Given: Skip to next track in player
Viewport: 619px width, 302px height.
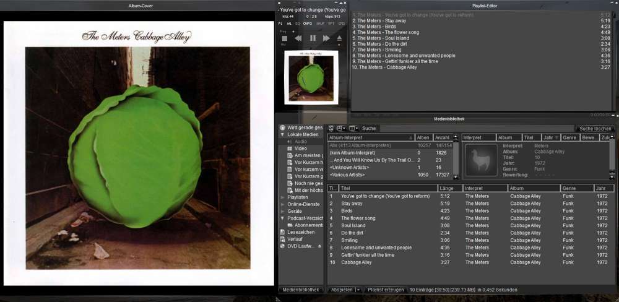Looking at the screenshot, I should point(326,38).
